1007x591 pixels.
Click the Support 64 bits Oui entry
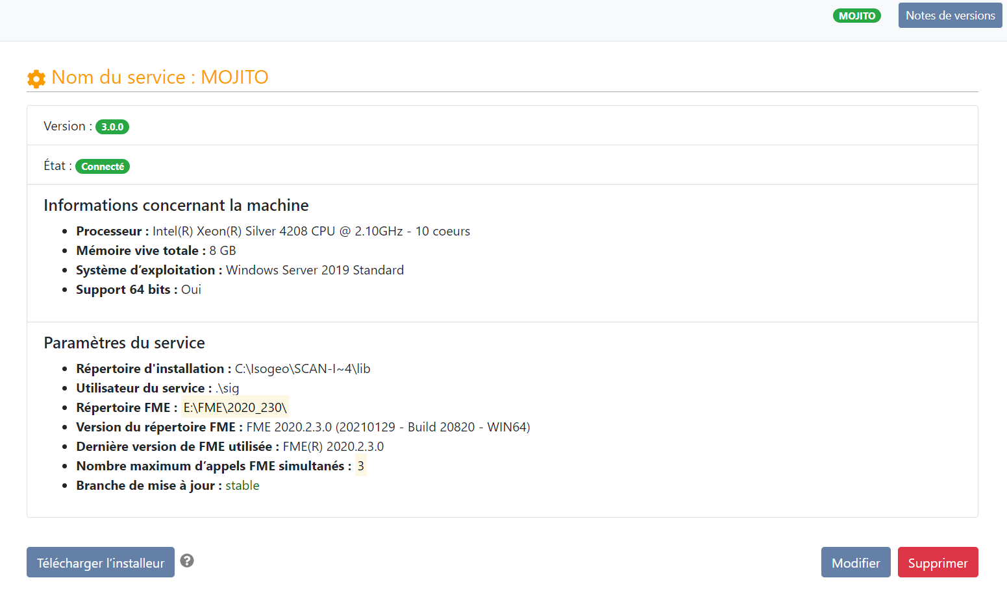coord(138,289)
